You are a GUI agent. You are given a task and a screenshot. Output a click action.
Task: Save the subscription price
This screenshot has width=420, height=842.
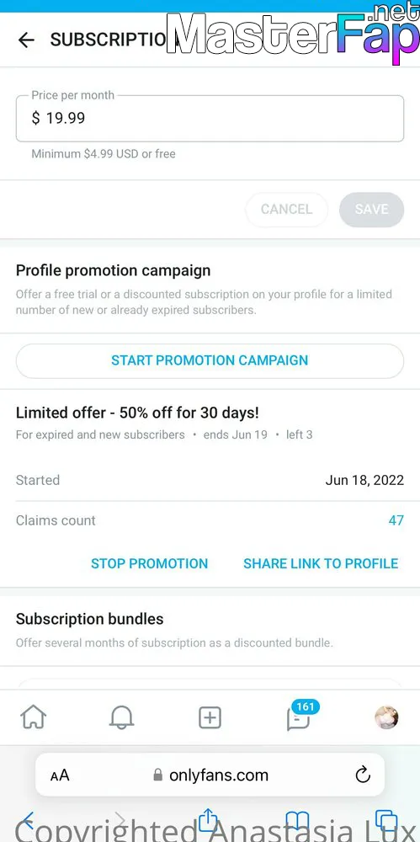point(371,210)
